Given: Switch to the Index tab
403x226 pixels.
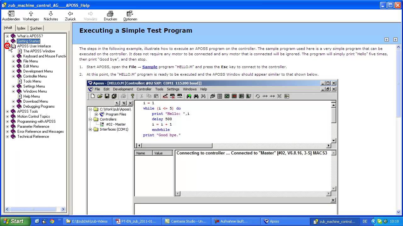Looking at the screenshot, I should (21, 28).
